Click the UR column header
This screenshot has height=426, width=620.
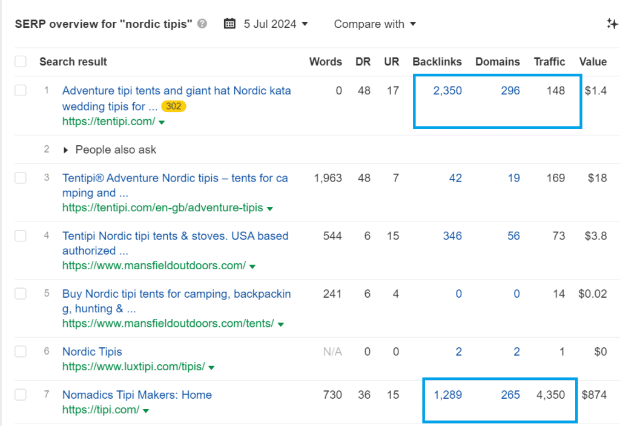(392, 62)
